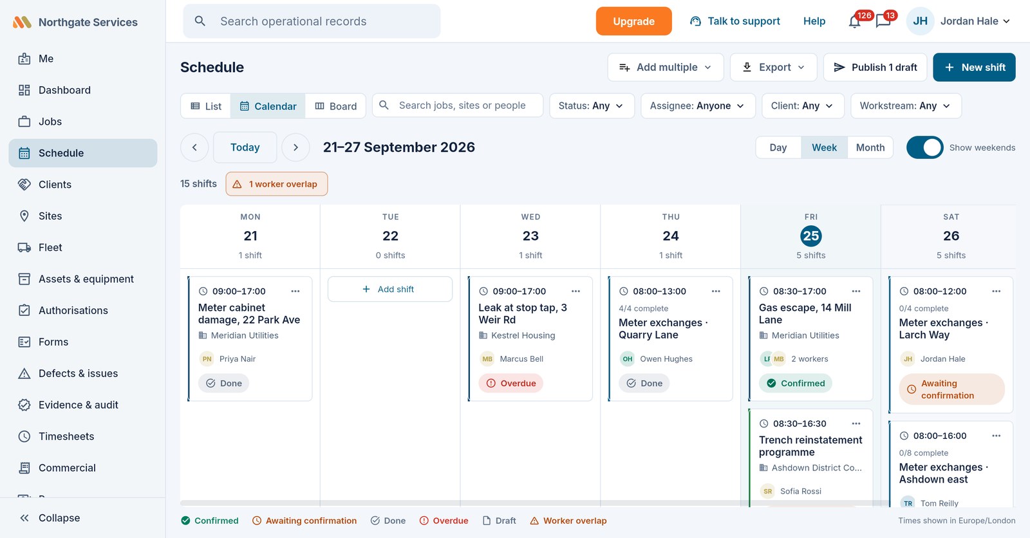Click the JH user avatar
This screenshot has width=1030, height=538.
coord(921,21)
